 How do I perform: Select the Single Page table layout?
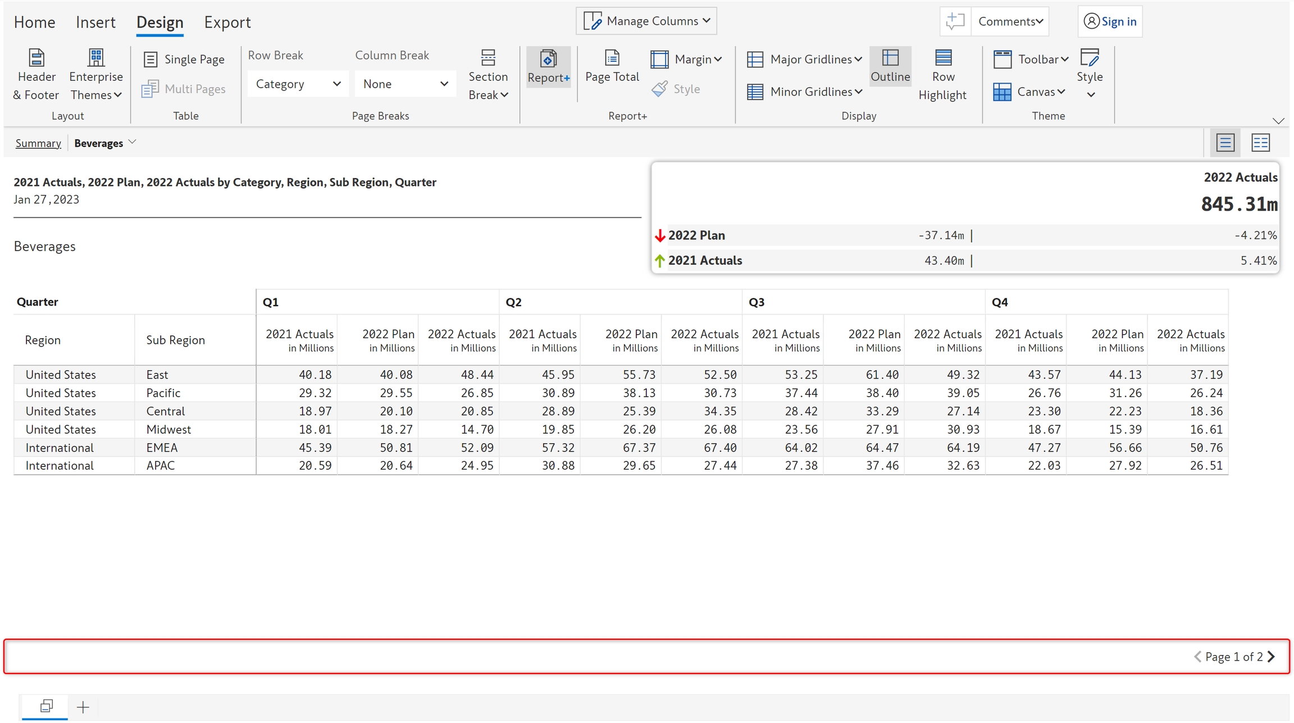184,59
